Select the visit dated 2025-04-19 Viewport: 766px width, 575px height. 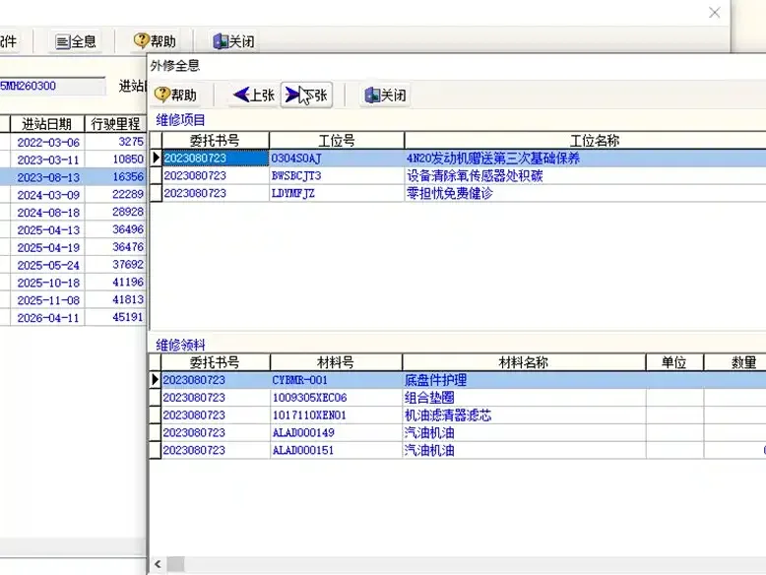pyautogui.click(x=48, y=248)
